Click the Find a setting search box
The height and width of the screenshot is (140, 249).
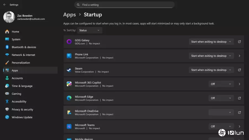click(x=124, y=5)
